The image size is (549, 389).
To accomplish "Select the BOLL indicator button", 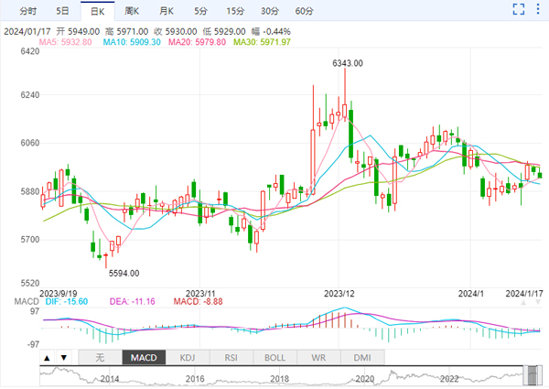I will (274, 358).
